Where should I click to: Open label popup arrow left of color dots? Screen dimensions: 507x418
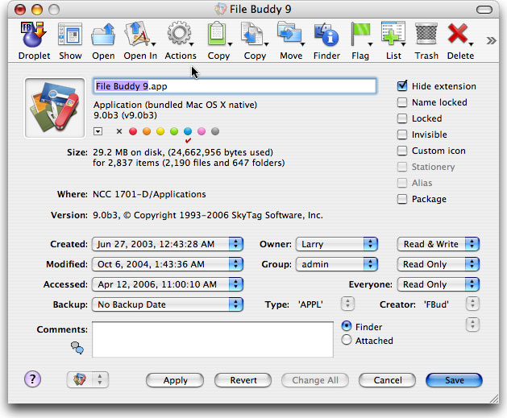[98, 131]
